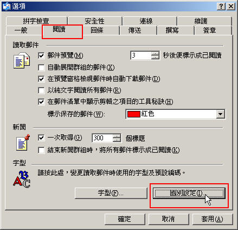Uncheck the 郵件預覽(M) checkbox

[x=41, y=55]
